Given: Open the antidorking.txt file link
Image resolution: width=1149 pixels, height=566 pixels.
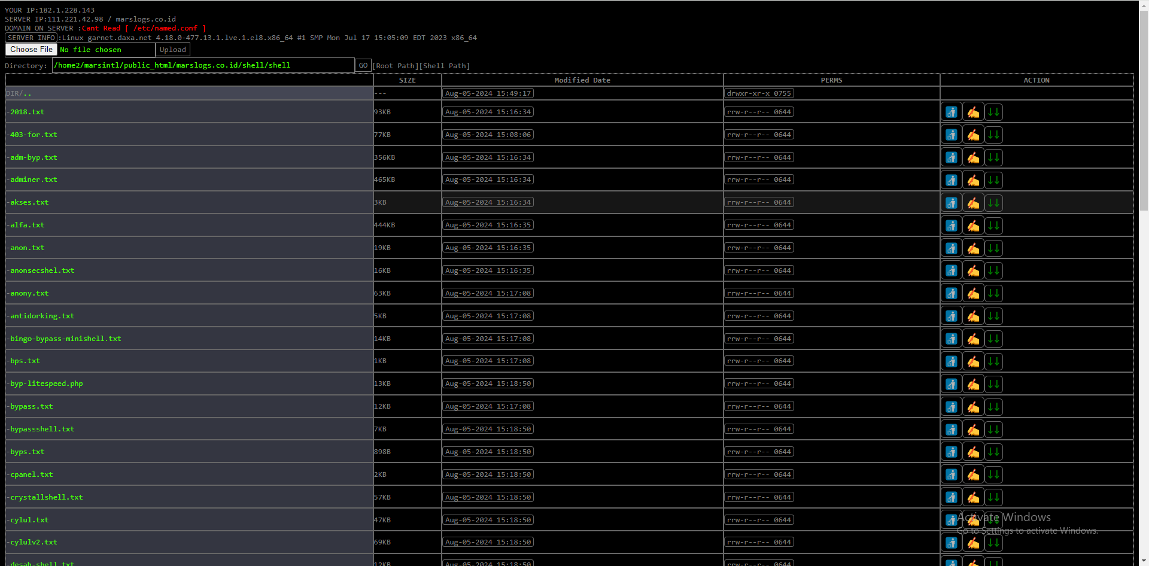Looking at the screenshot, I should [42, 316].
